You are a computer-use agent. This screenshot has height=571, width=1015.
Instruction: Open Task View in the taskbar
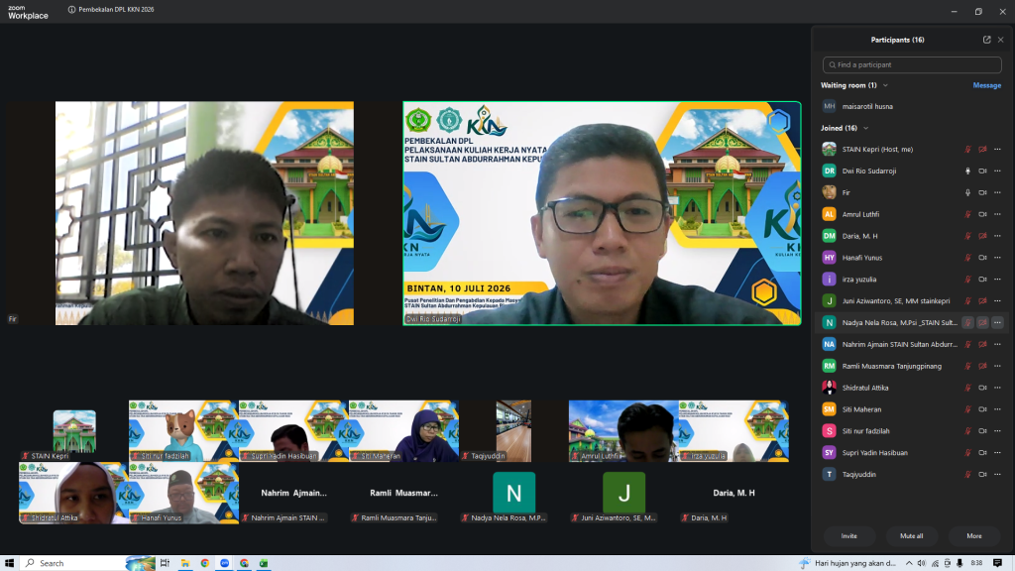coord(165,563)
